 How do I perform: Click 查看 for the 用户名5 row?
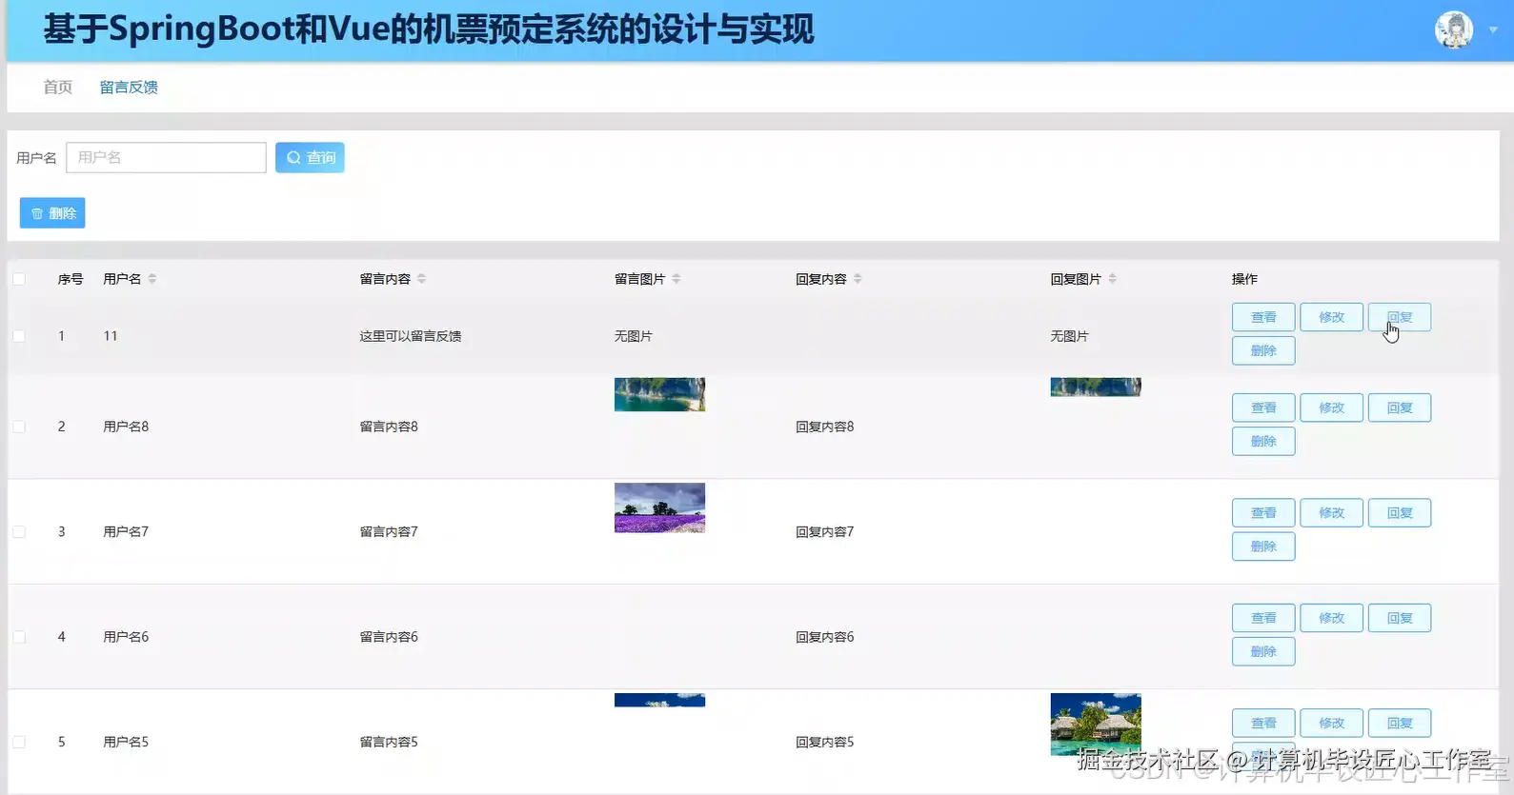(x=1263, y=723)
